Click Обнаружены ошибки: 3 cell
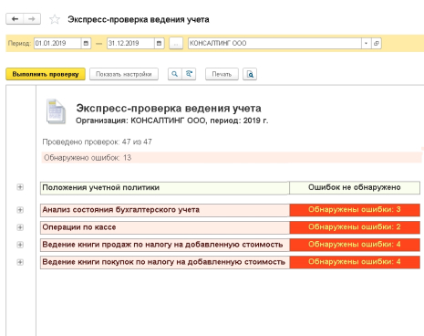This screenshot has height=336, width=424. (x=355, y=210)
